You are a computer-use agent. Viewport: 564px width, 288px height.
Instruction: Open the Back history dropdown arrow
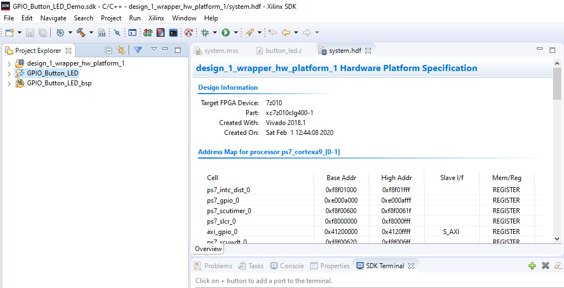click(296, 32)
